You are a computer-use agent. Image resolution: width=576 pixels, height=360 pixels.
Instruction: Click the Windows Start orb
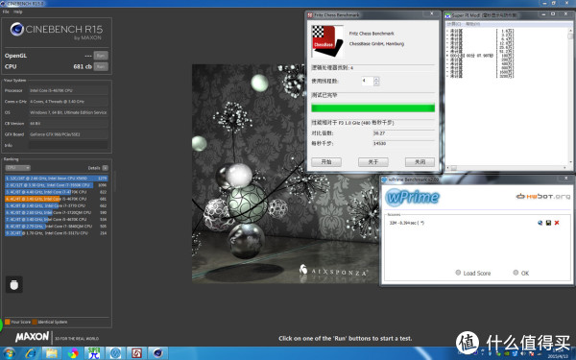coord(9,353)
